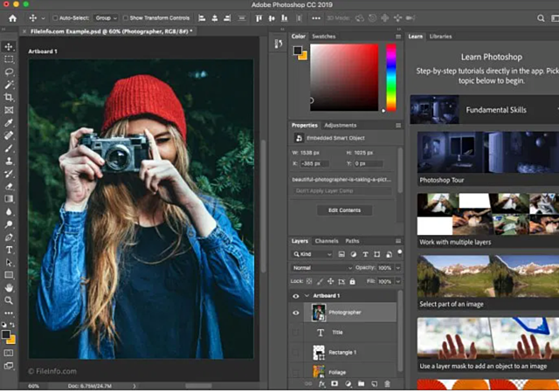The width and height of the screenshot is (559, 392).
Task: Select the History Brush tool
Action: (9, 174)
